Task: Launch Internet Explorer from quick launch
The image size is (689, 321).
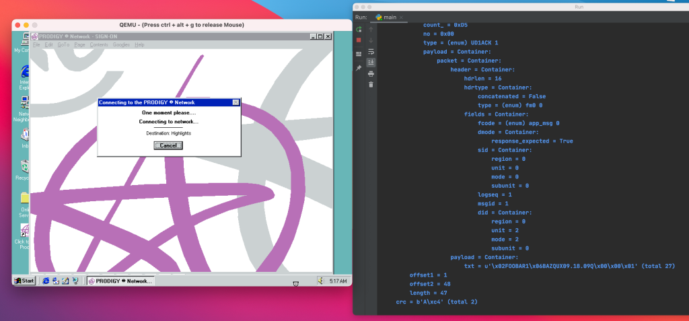Action: [x=46, y=281]
